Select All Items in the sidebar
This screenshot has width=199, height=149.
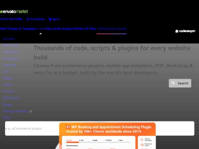(x=9, y=39)
